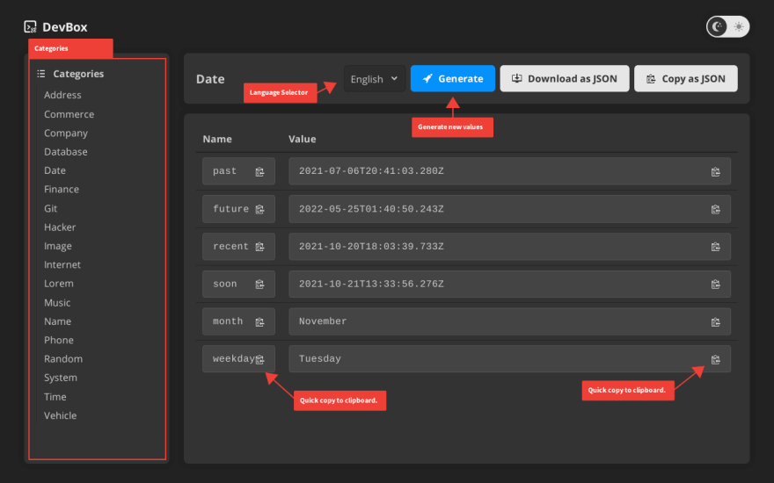Open the Lorem category

(x=59, y=284)
